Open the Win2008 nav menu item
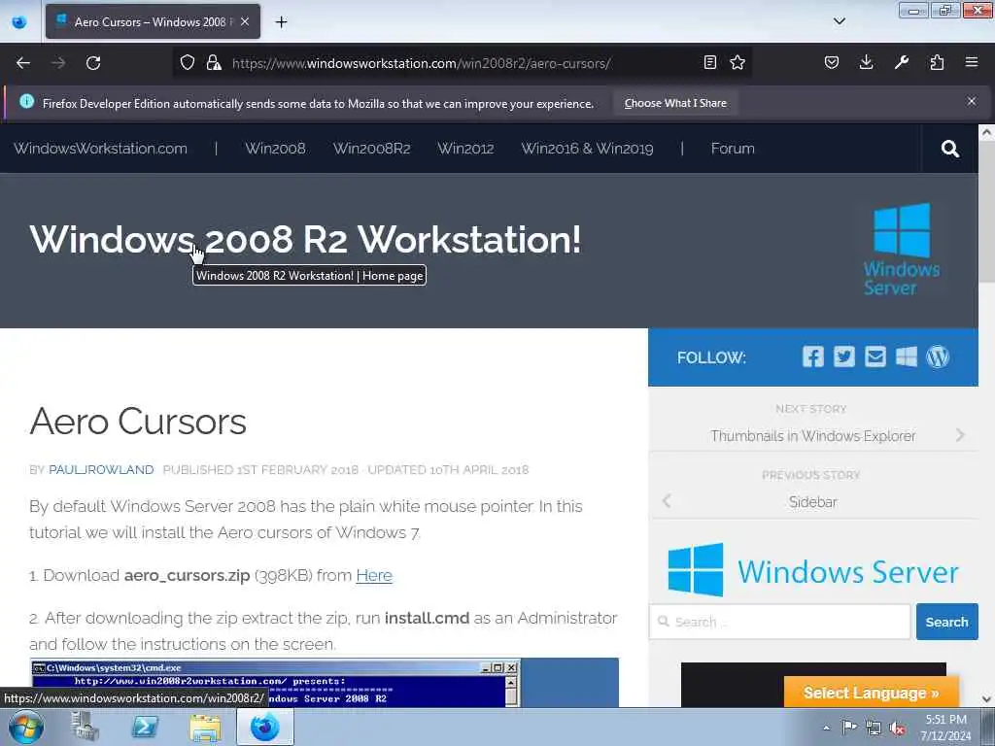This screenshot has width=995, height=746. 275,149
